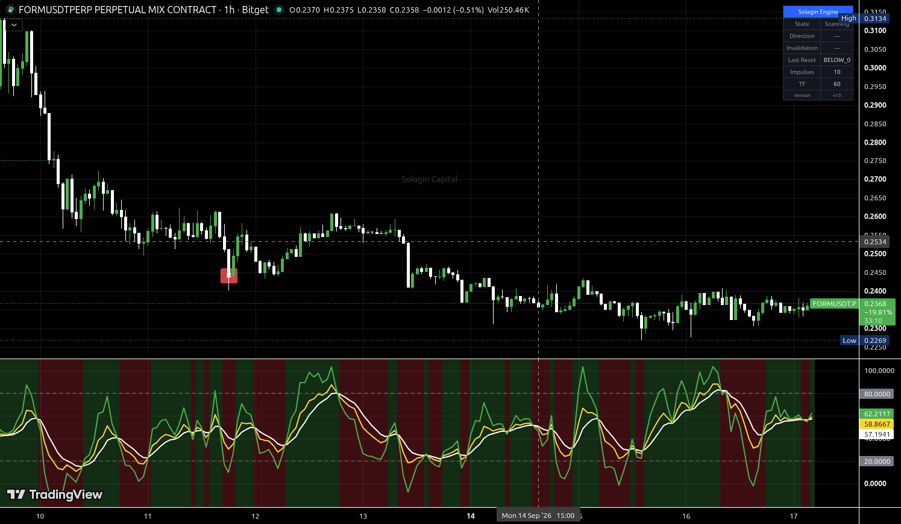901x524 pixels.
Task: Click the Last Reset label
Action: 802,60
